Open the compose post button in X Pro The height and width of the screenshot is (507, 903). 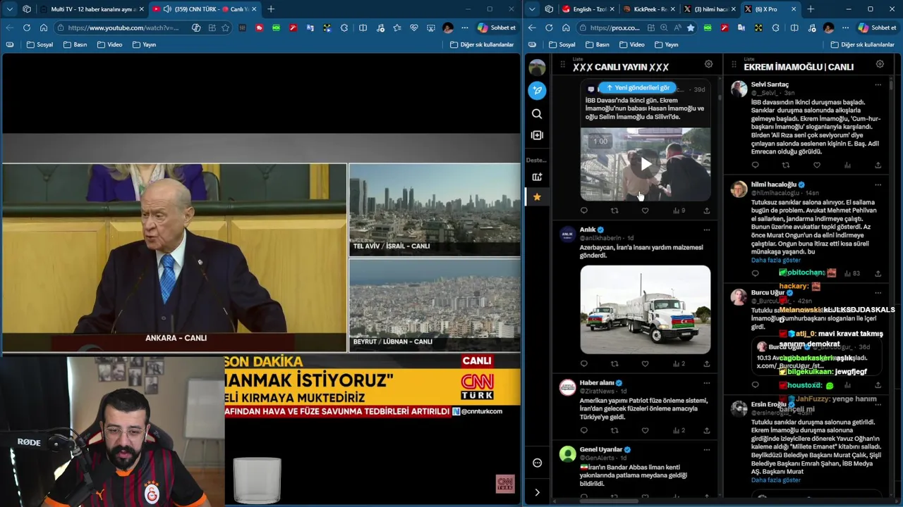(537, 91)
